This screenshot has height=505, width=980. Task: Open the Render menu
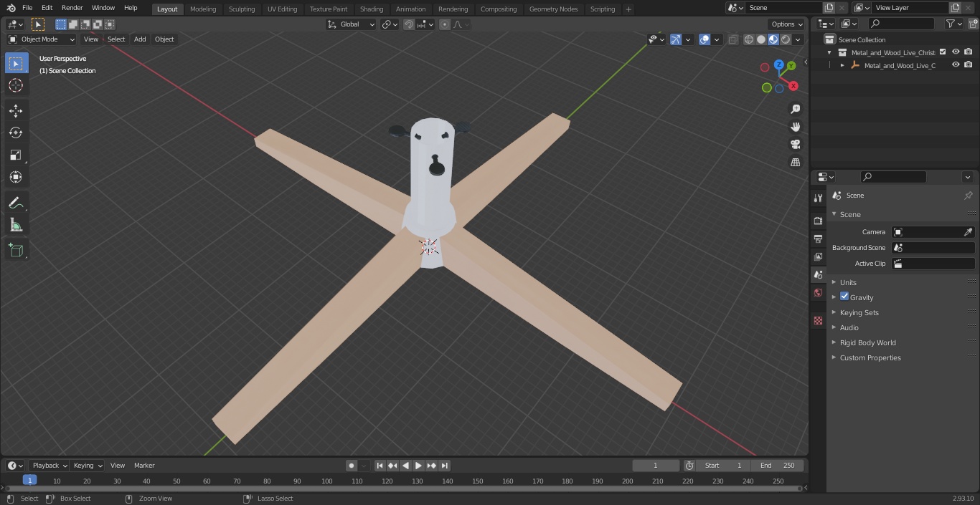tap(72, 8)
